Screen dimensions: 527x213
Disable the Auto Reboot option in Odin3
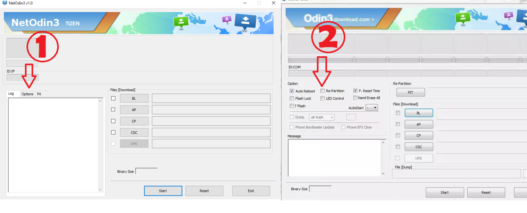(292, 91)
